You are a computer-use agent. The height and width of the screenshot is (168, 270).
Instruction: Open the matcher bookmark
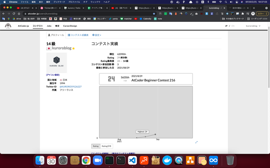coord(126,19)
